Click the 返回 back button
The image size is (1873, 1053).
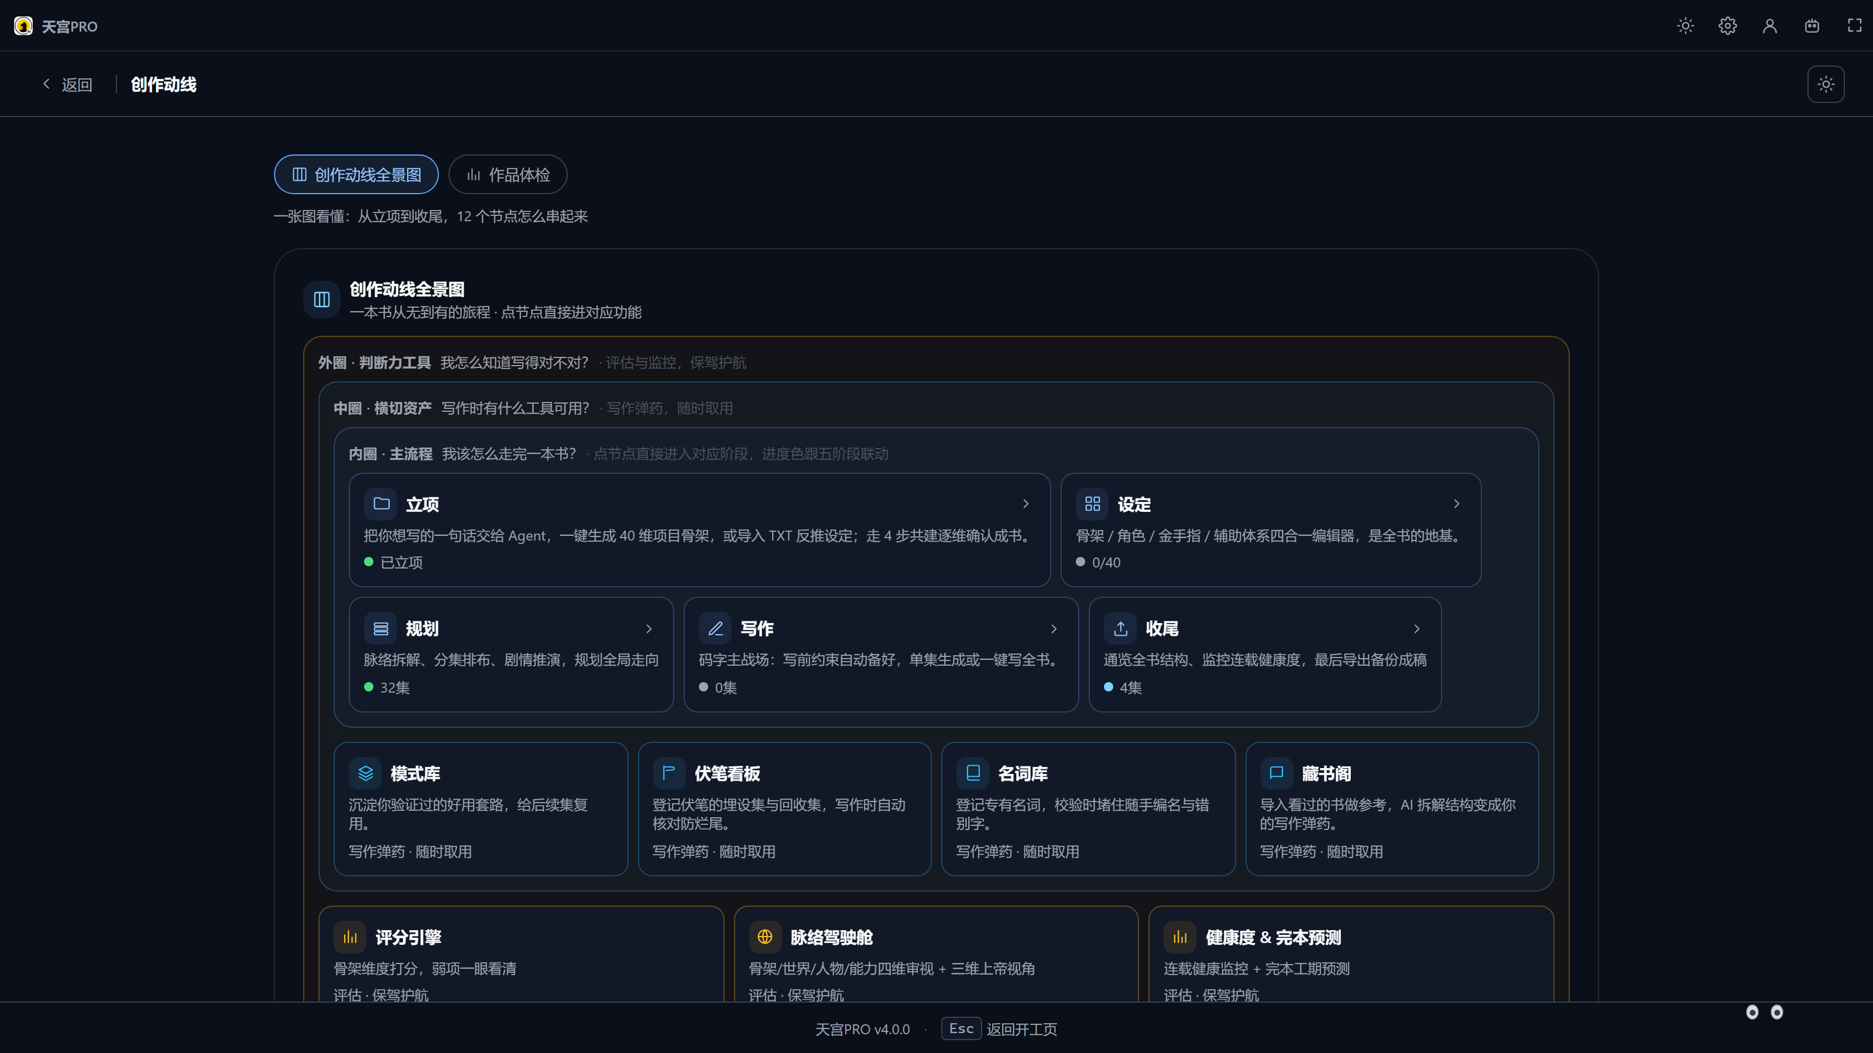pyautogui.click(x=67, y=84)
